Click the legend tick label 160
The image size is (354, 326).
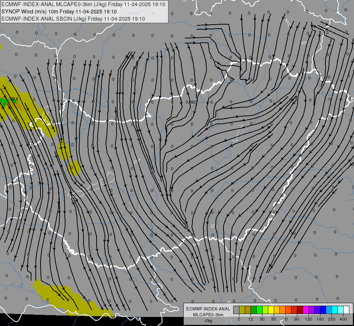pos(320,319)
